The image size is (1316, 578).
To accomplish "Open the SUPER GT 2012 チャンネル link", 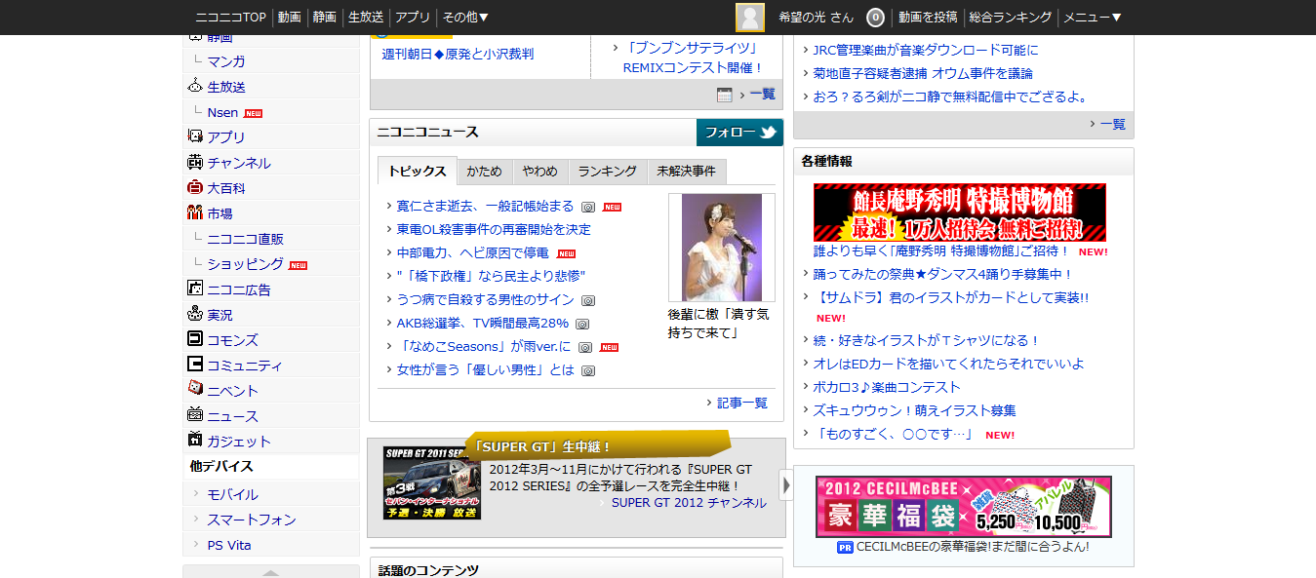I will (689, 503).
